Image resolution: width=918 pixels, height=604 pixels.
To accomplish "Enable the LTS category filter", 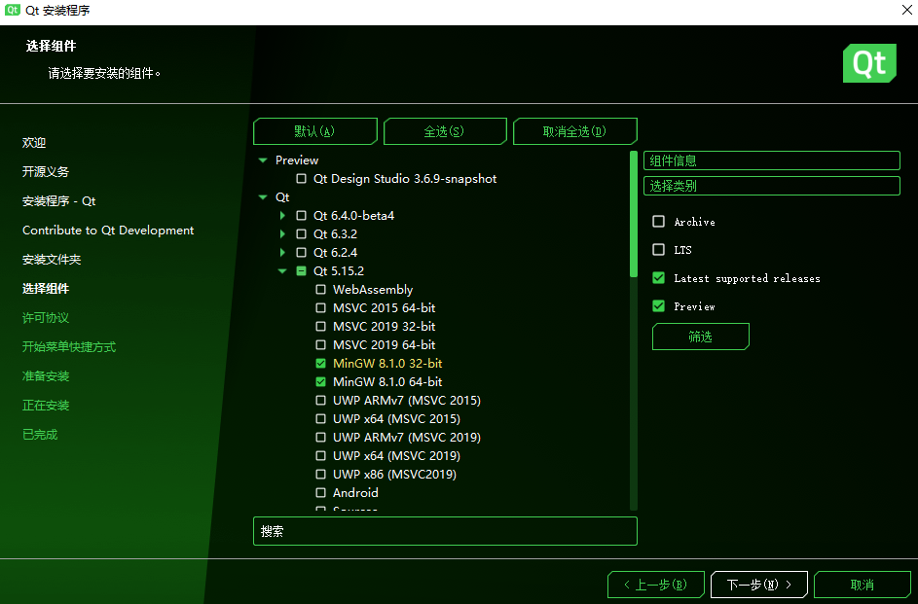I will tap(659, 250).
